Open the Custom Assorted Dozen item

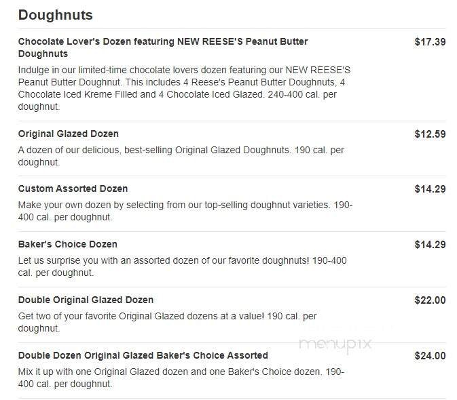[73, 188]
